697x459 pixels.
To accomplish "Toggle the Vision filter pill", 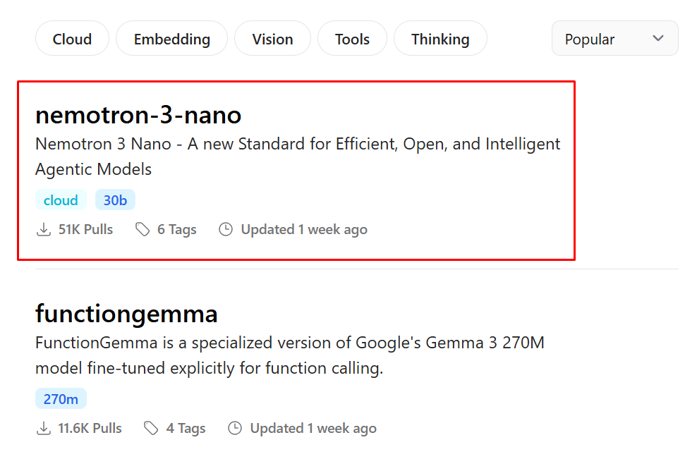I will click(272, 39).
